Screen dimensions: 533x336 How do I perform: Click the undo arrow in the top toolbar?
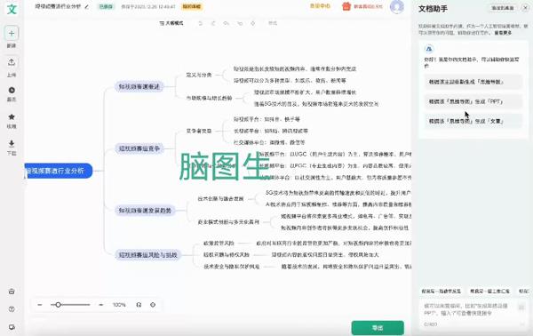coord(201,23)
